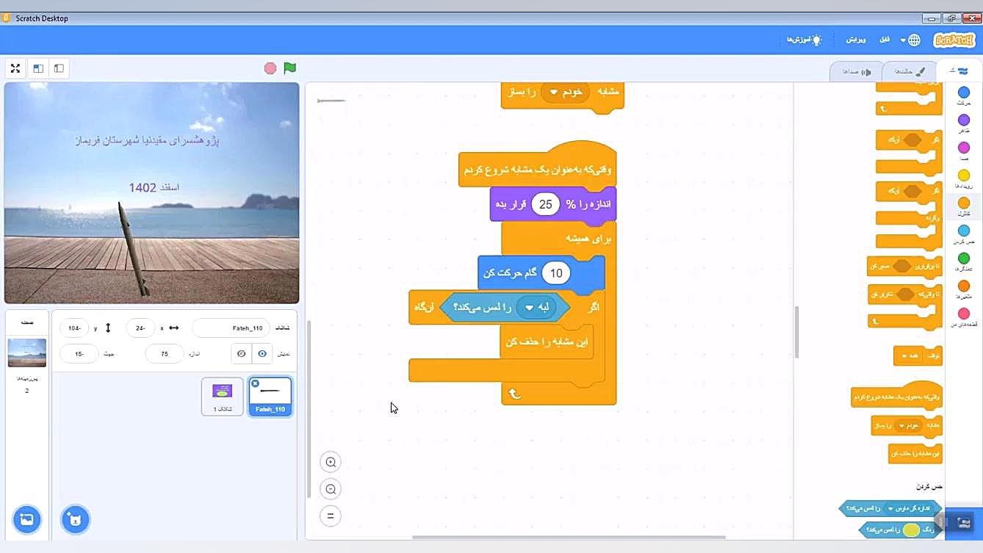
Task: Switch to the حالت‌ها (Costumes) tab
Action: (908, 71)
